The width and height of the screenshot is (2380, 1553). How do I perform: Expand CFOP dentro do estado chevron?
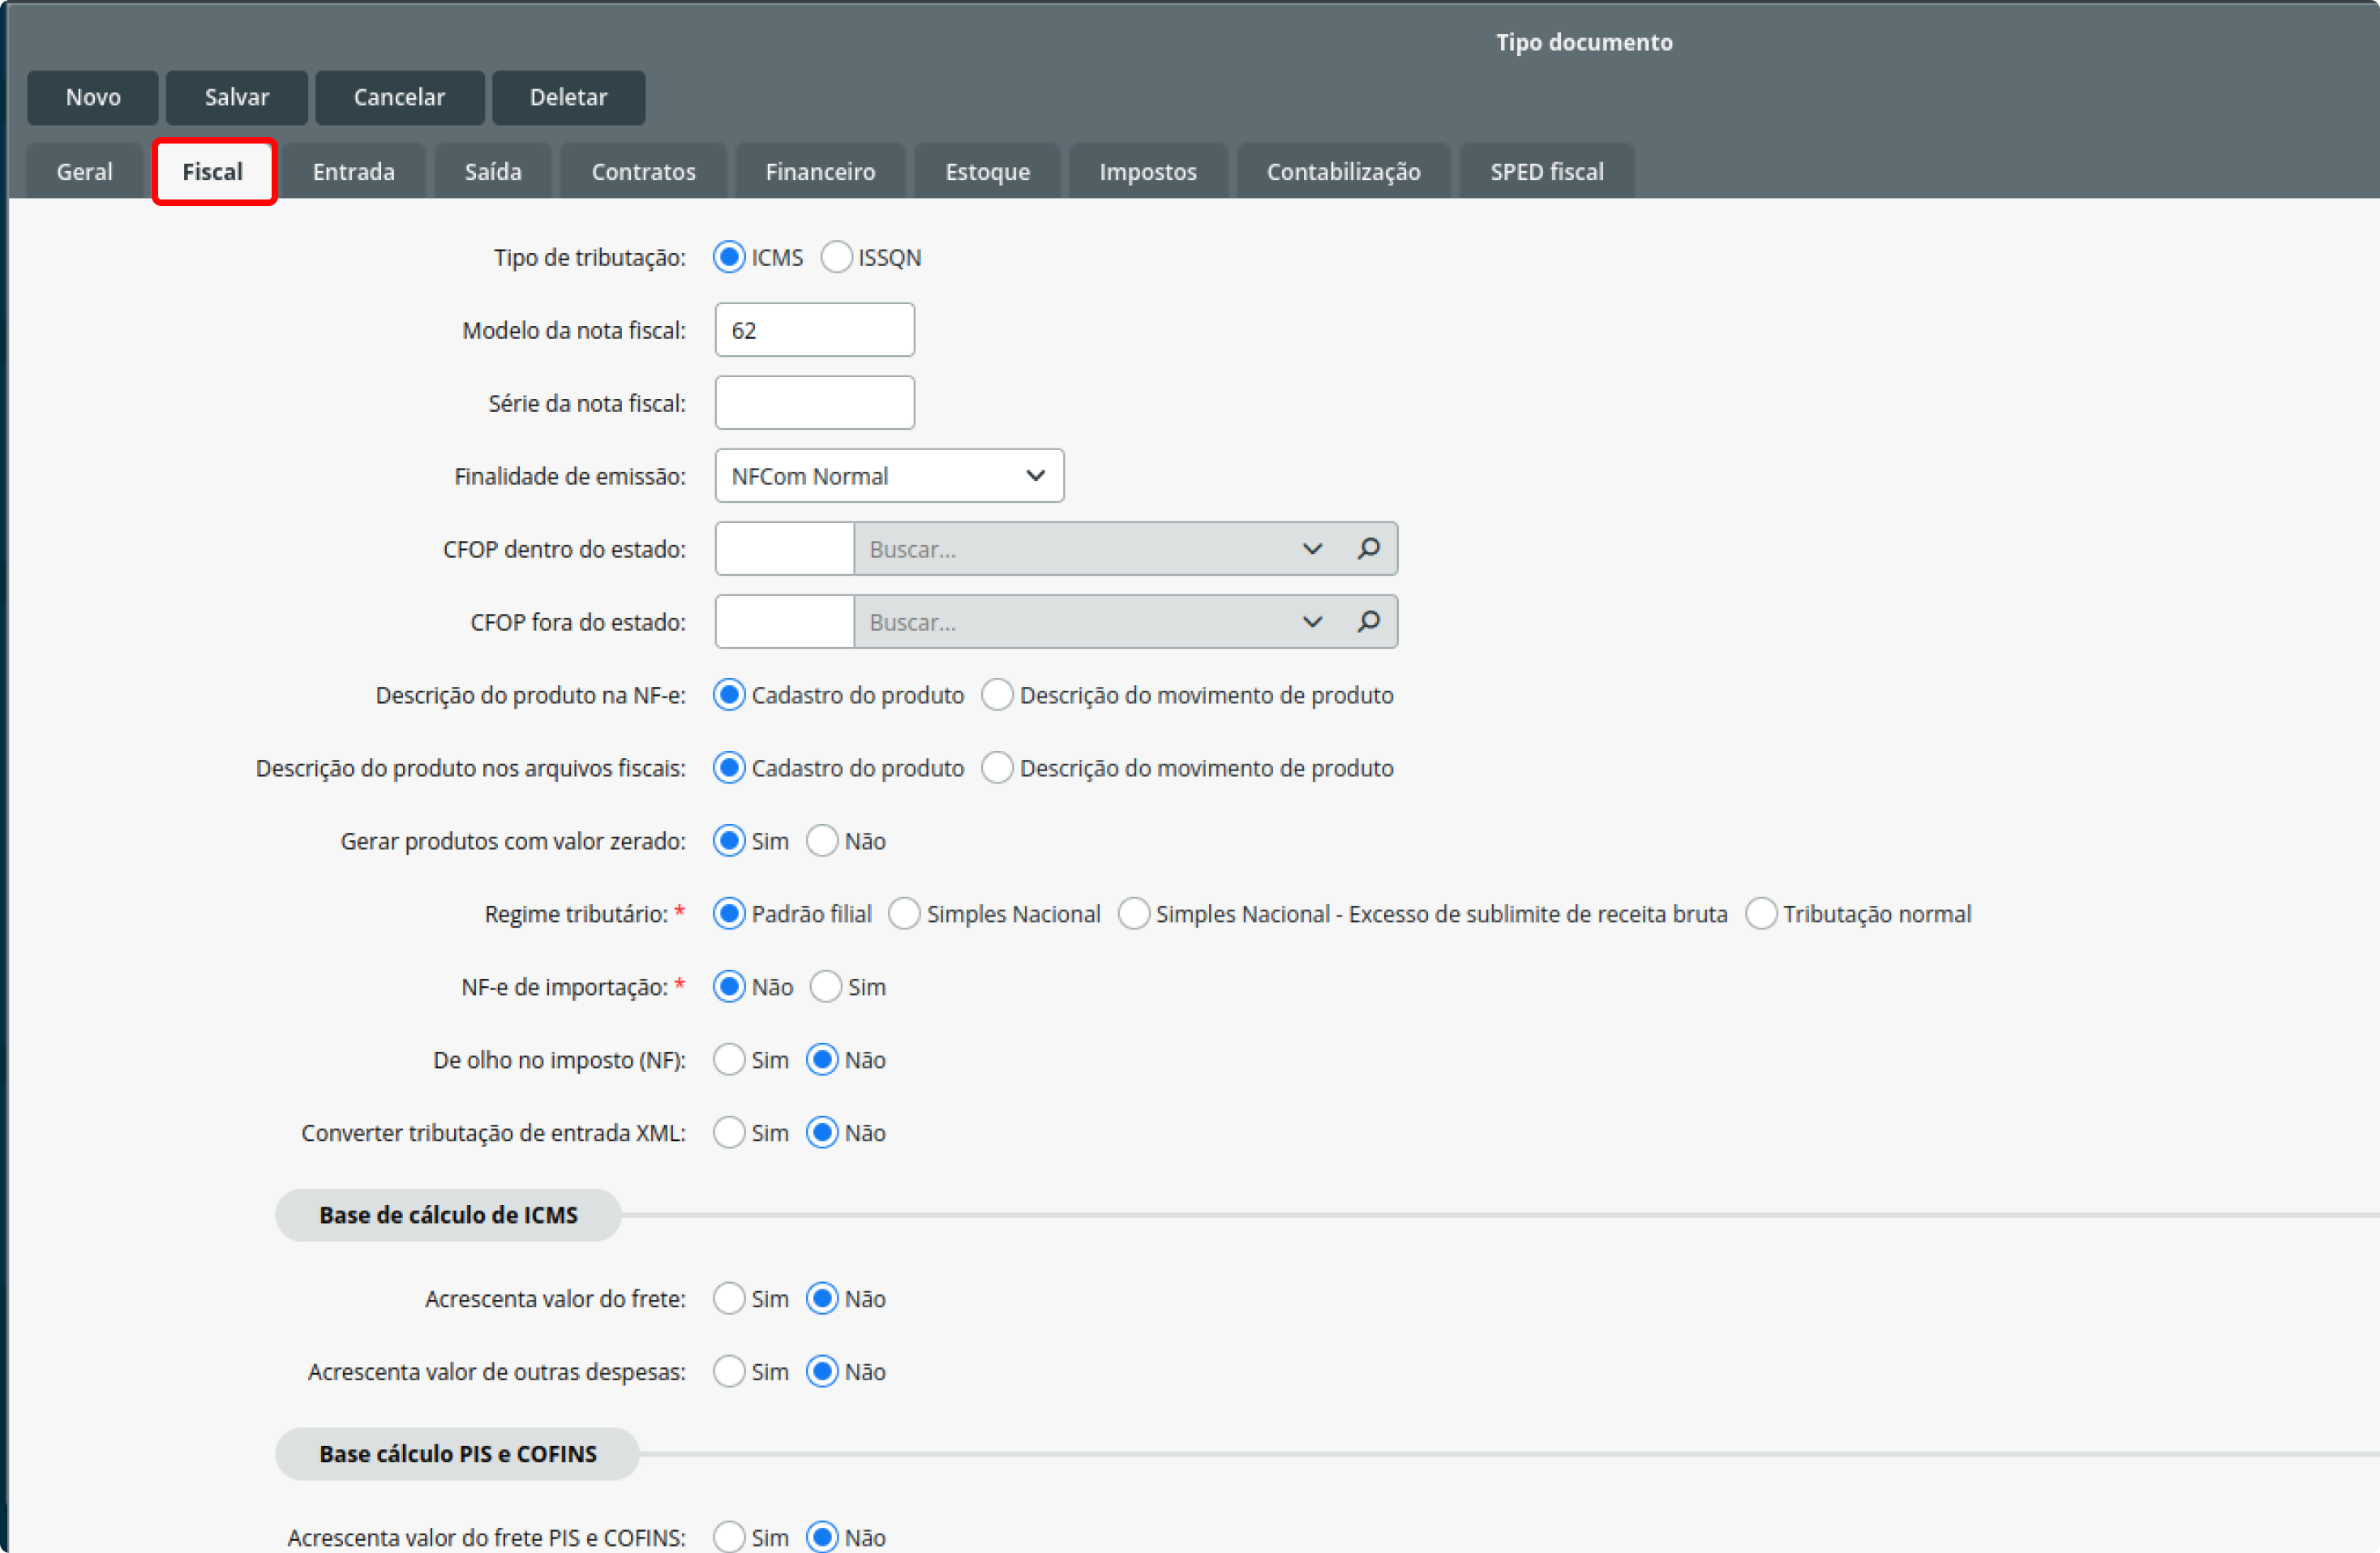tap(1312, 548)
